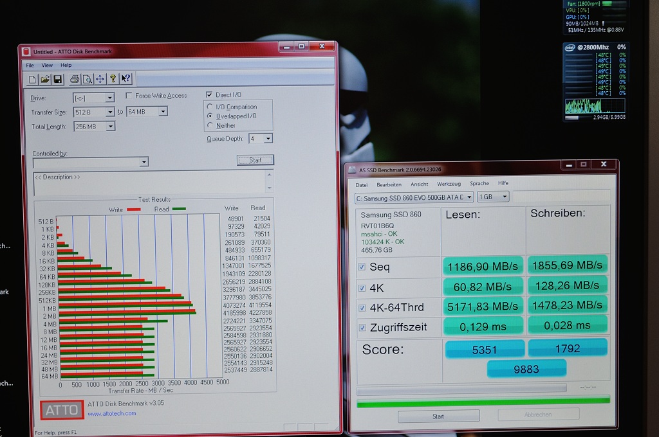The width and height of the screenshot is (659, 437).
Task: Open the Hilfe menu in AS SSD
Action: coord(503,183)
